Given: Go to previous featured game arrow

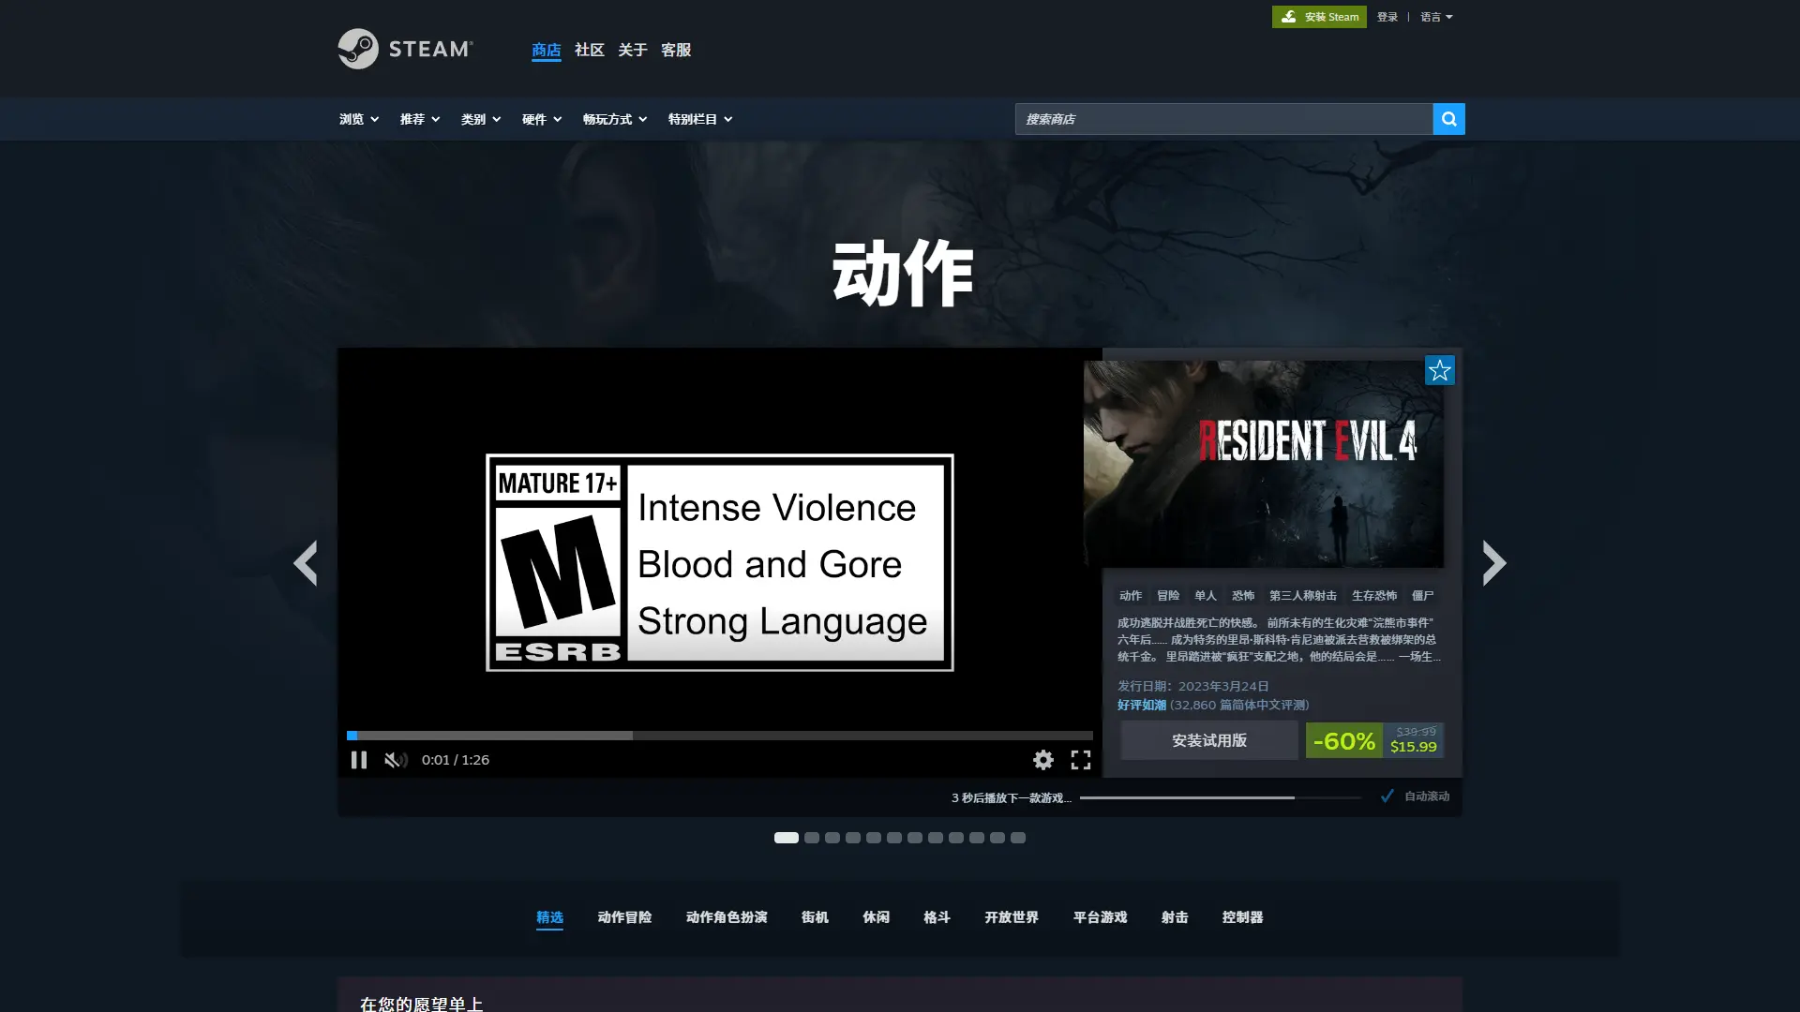Looking at the screenshot, I should coord(306,563).
